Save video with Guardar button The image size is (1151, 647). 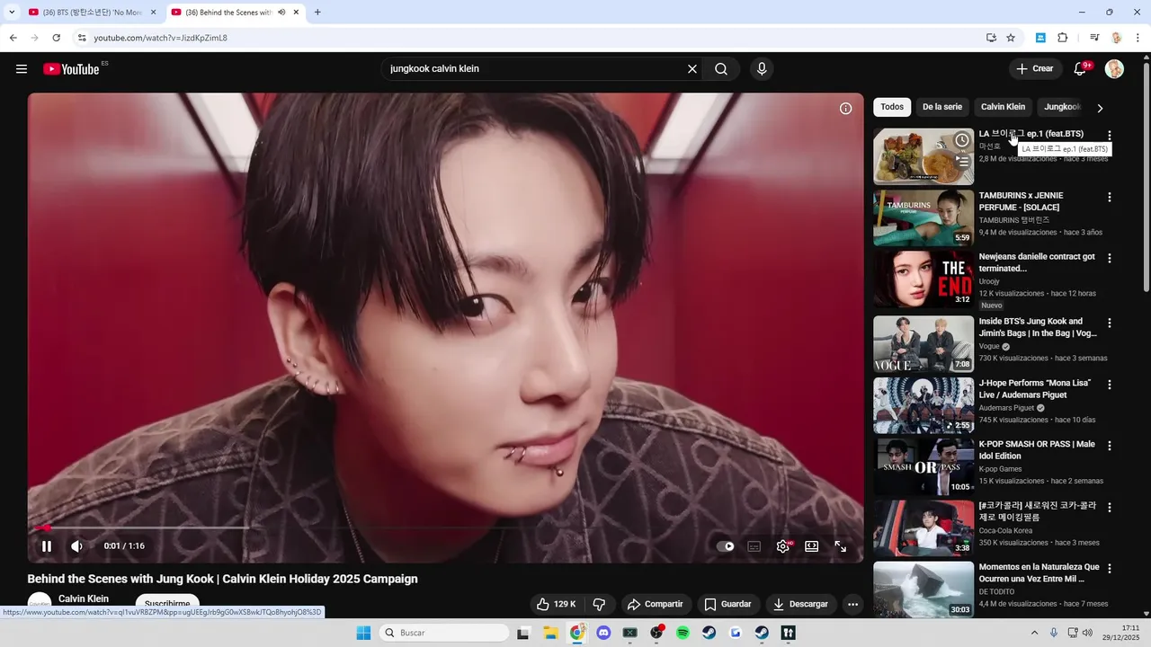(x=727, y=604)
